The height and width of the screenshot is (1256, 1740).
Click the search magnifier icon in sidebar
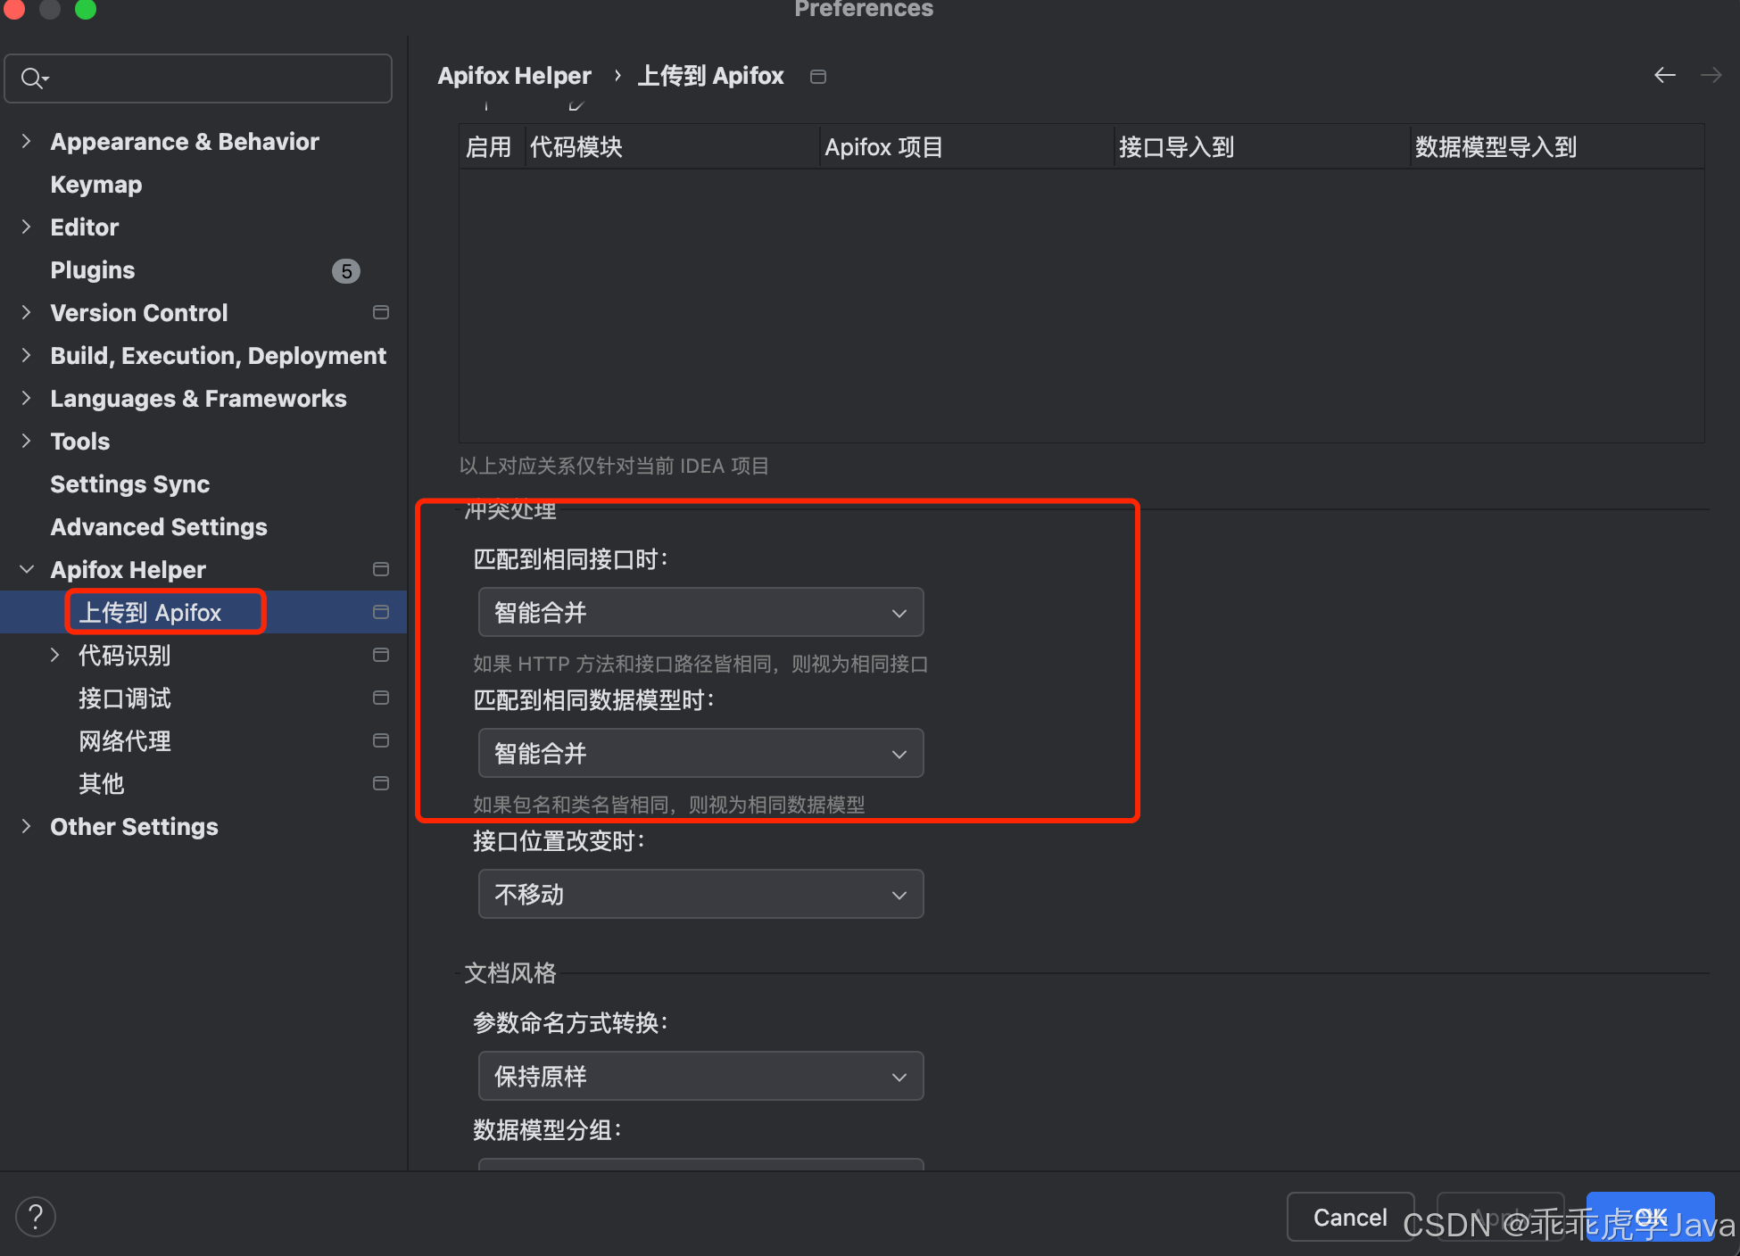(32, 78)
